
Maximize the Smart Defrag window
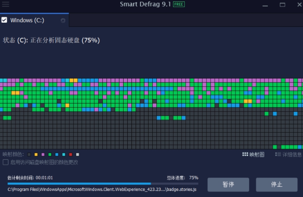click(x=282, y=5)
